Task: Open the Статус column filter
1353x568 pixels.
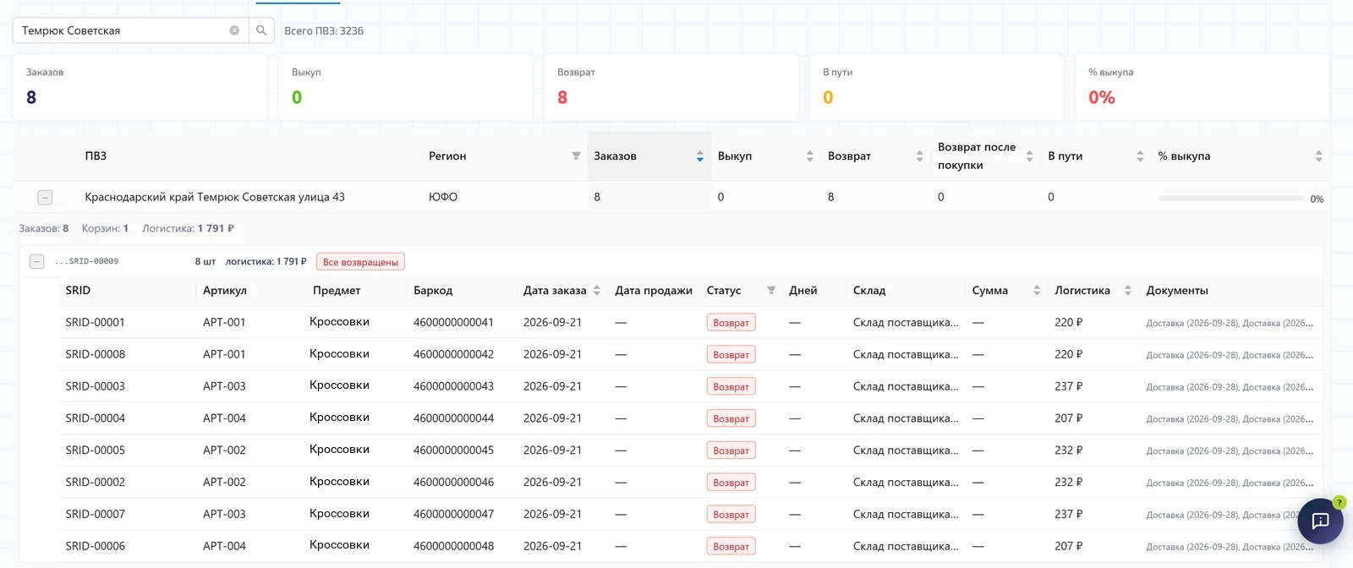Action: click(771, 291)
